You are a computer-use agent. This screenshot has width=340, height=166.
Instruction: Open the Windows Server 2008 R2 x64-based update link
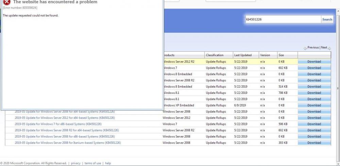tap(67, 130)
